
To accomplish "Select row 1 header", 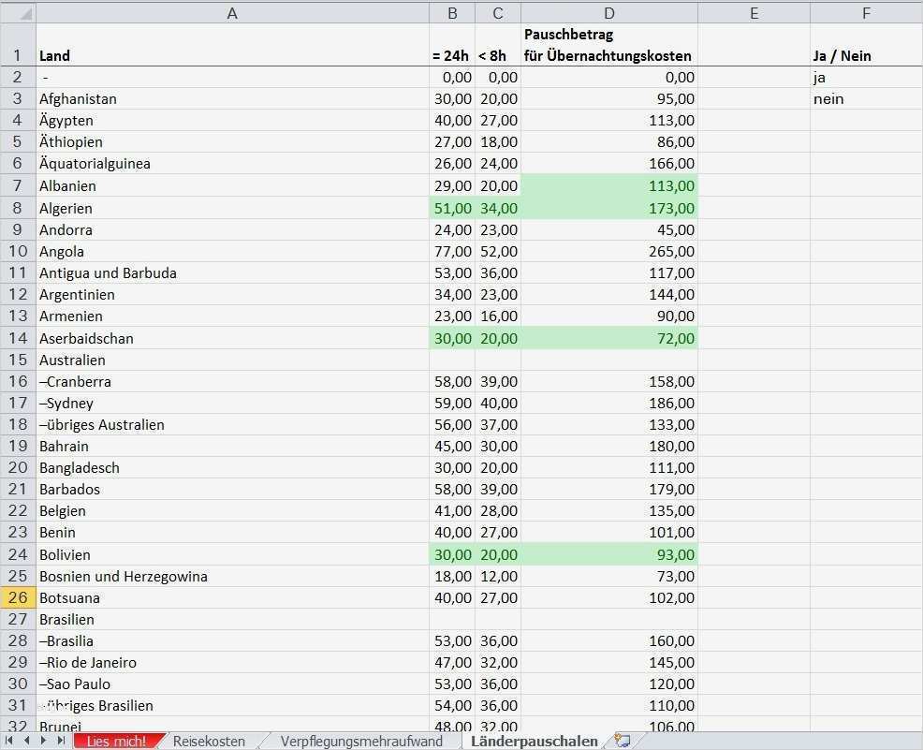I will coord(18,45).
